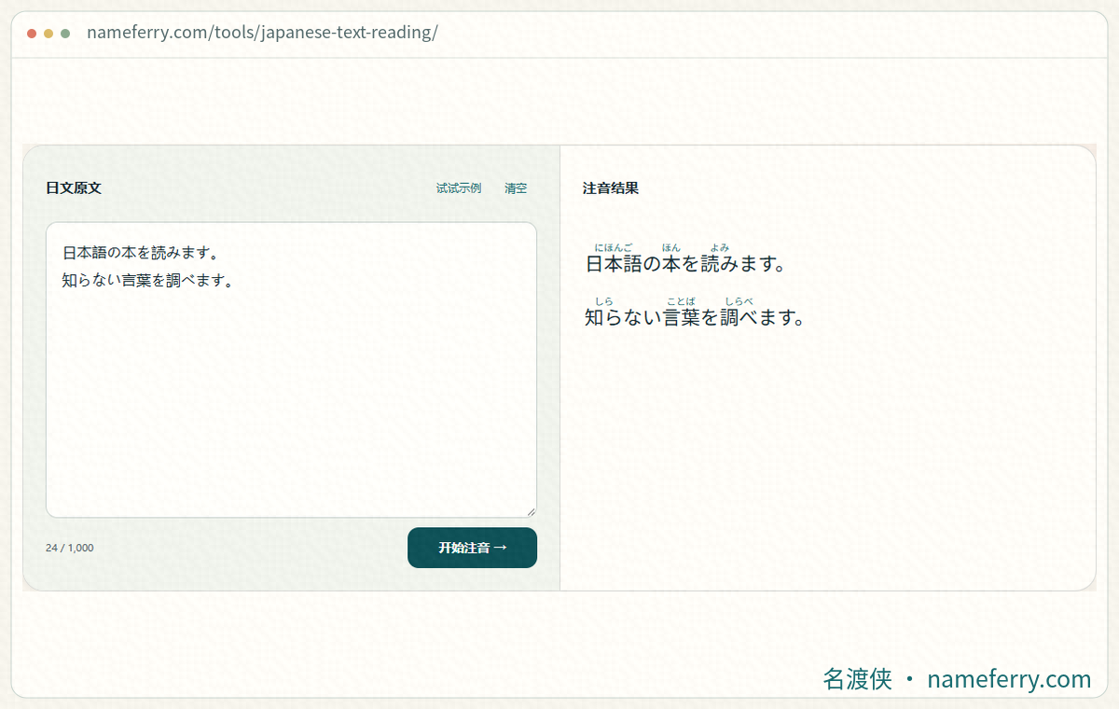Click input text line 知らない言葉を調べます。
The image size is (1119, 709).
[147, 280]
